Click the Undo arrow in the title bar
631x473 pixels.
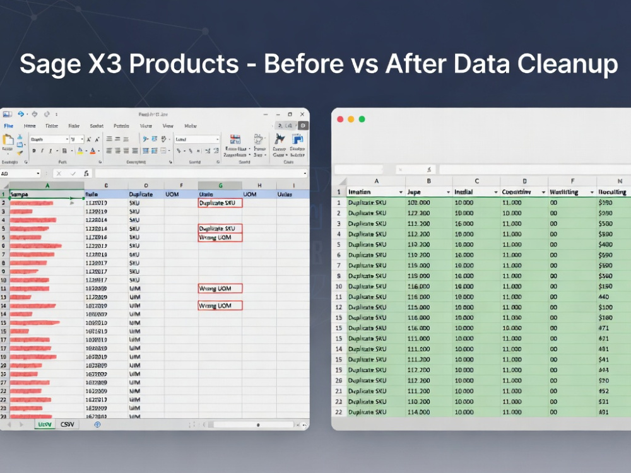(x=21, y=114)
